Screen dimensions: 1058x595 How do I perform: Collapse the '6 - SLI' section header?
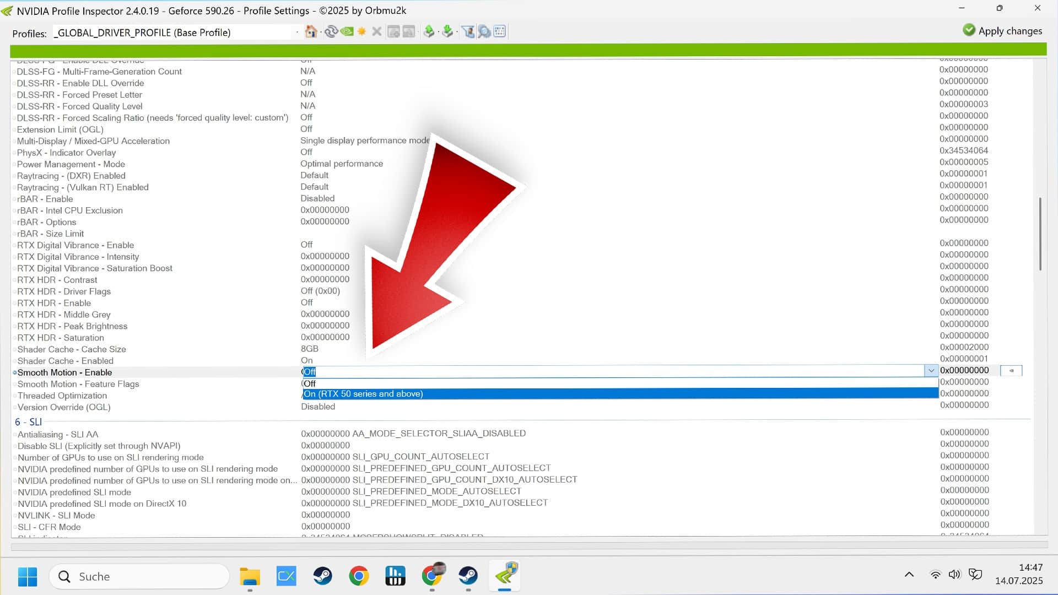[x=29, y=422]
